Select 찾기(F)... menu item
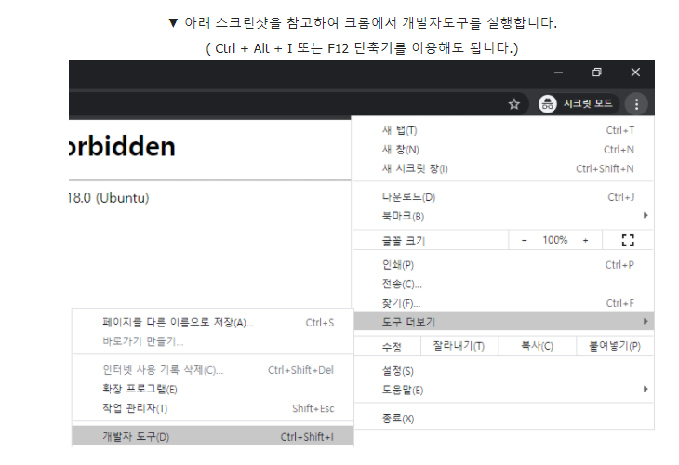 tap(503, 303)
